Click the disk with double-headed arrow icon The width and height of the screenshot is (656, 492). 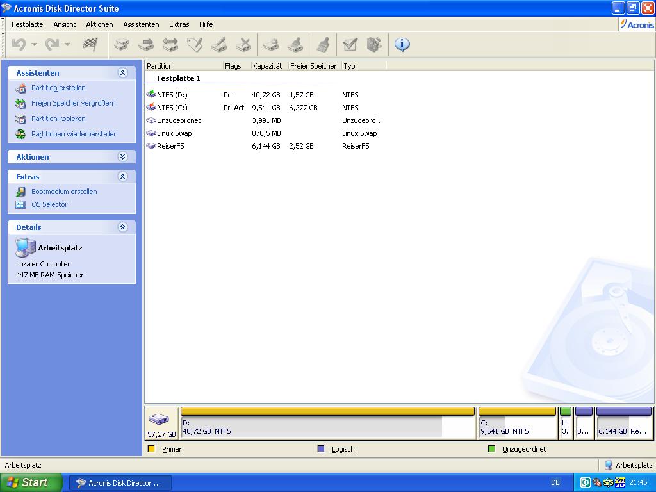pyautogui.click(x=170, y=44)
